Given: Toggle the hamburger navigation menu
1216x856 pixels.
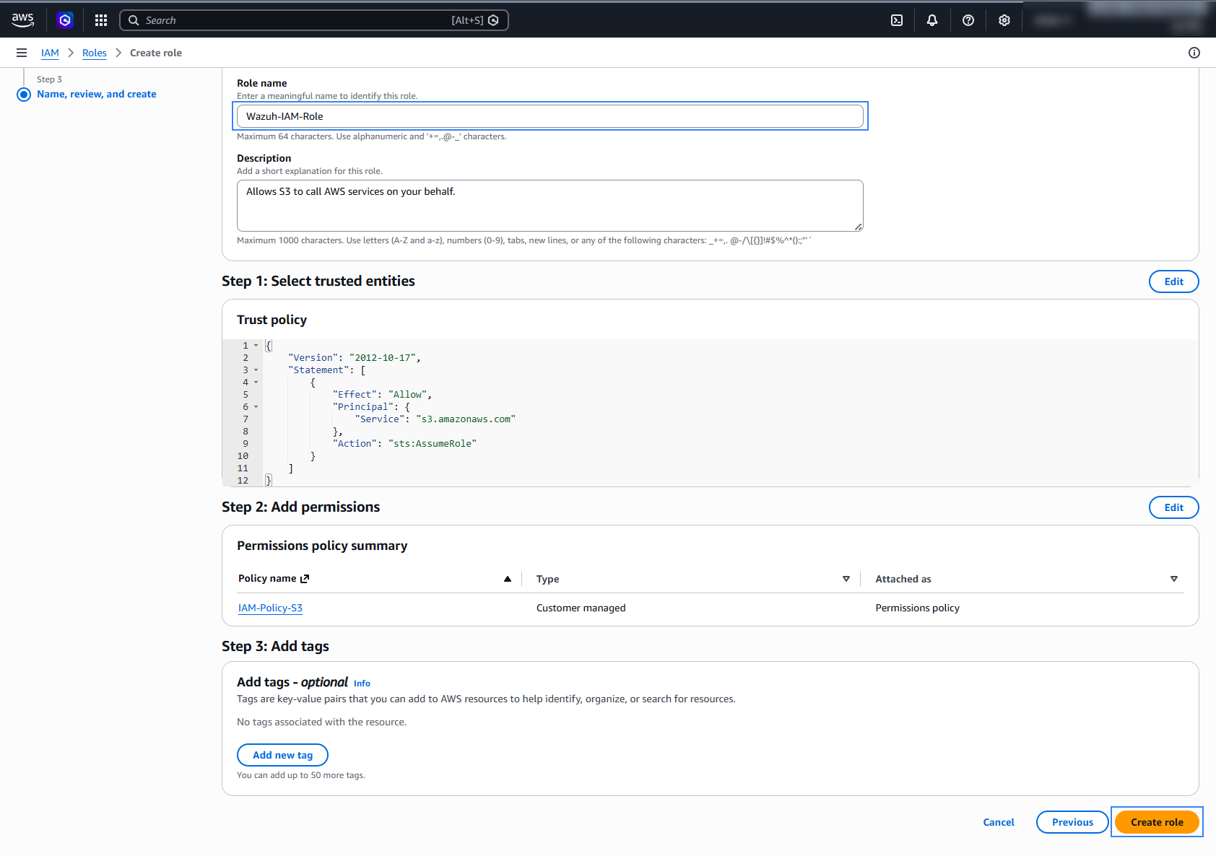Looking at the screenshot, I should (x=22, y=53).
